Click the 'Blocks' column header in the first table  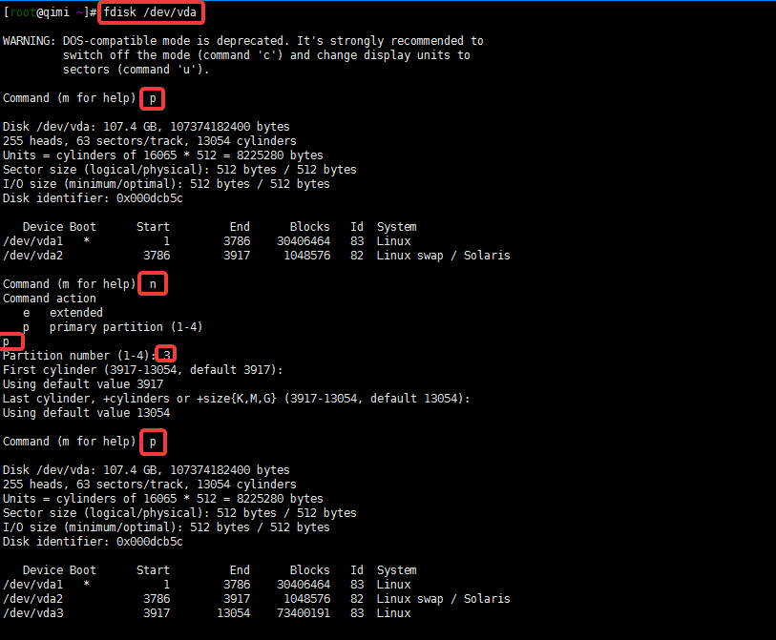click(310, 227)
